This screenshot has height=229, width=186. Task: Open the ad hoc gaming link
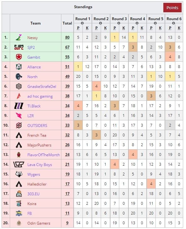pos(40,96)
